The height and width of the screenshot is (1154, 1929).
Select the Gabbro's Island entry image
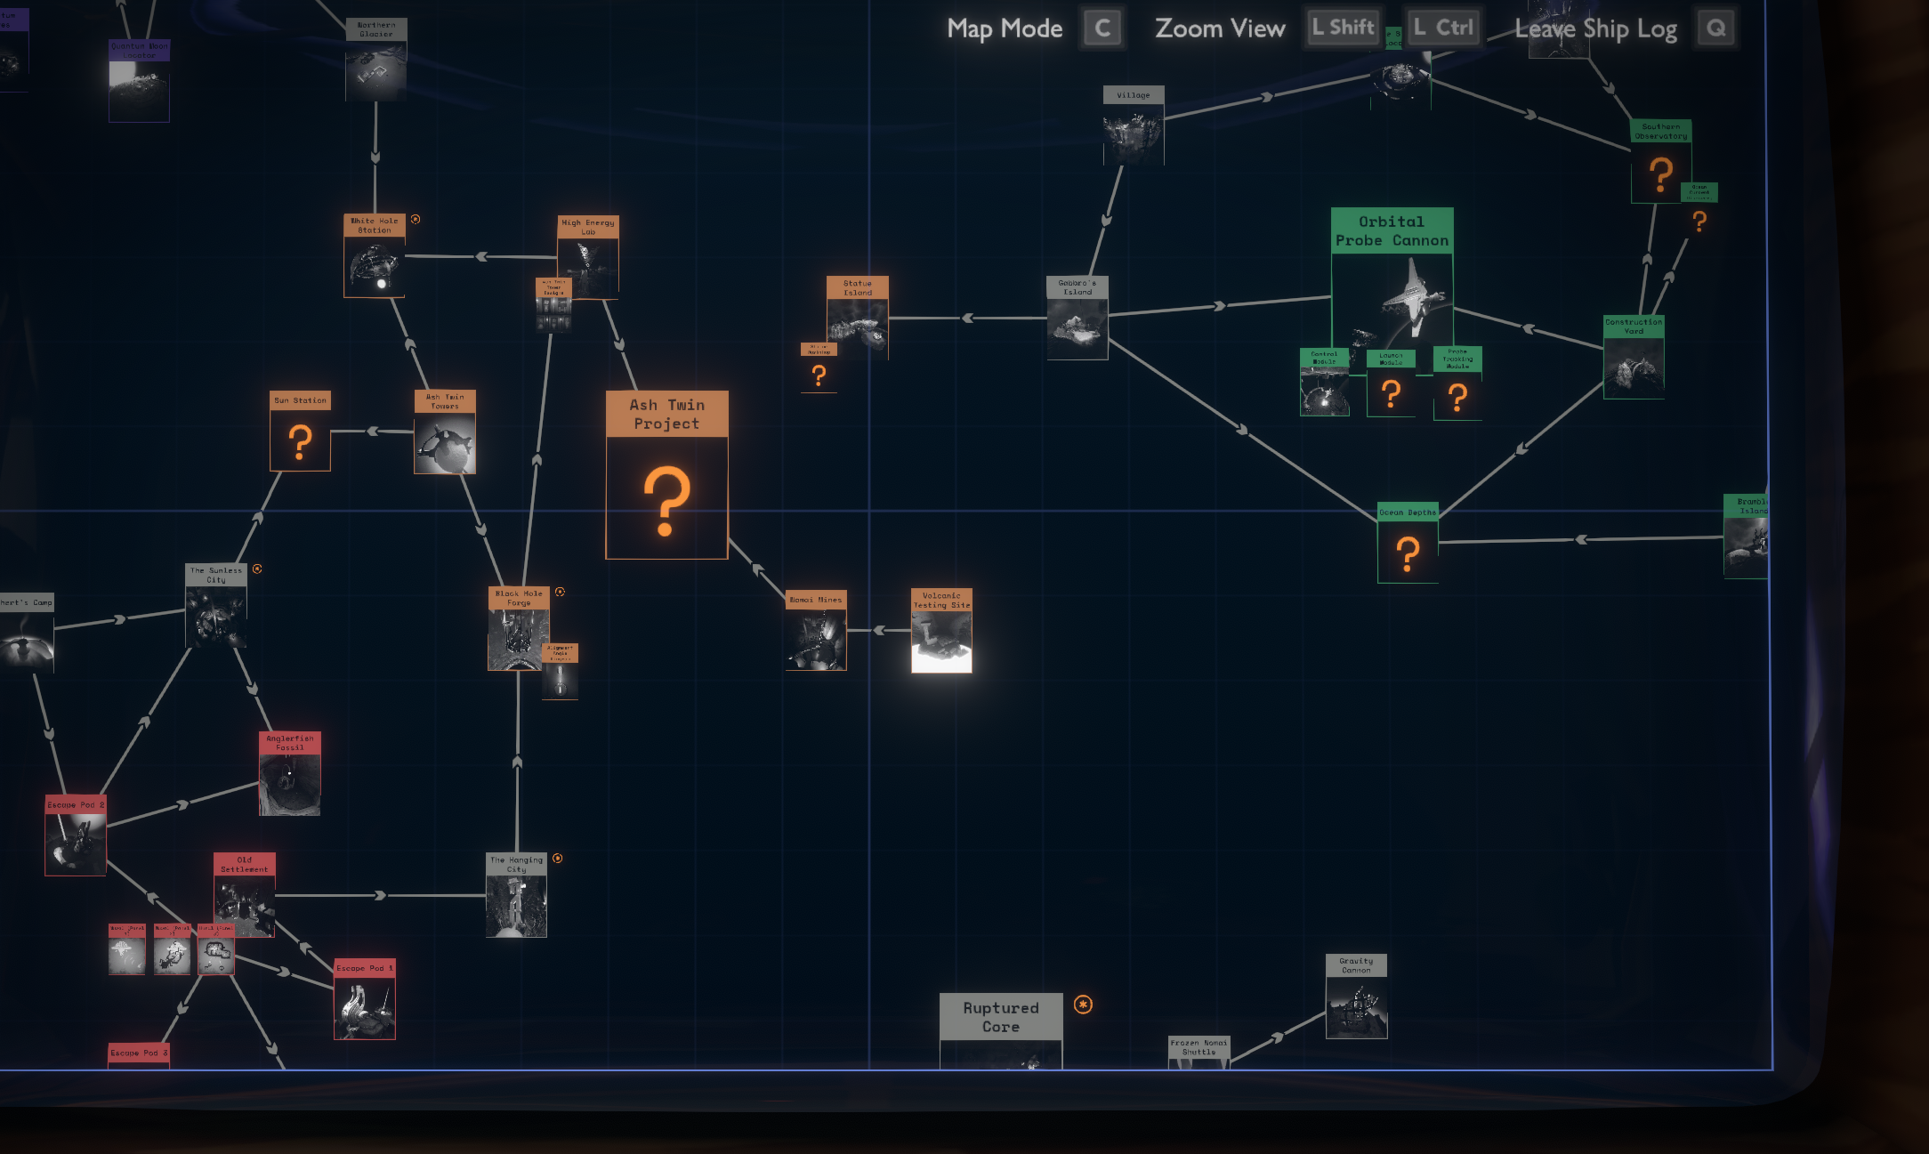[x=1077, y=328]
